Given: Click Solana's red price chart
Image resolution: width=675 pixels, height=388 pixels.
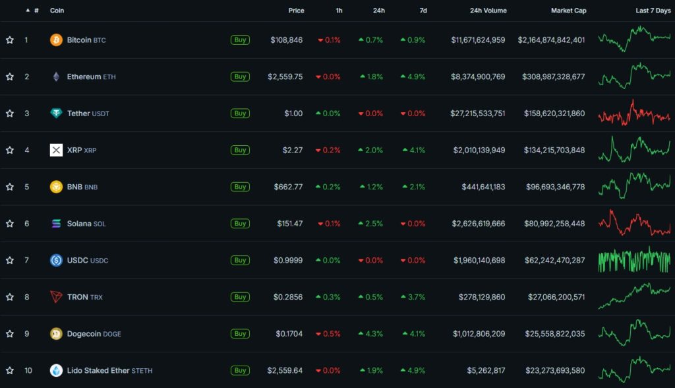Looking at the screenshot, I should (x=633, y=223).
